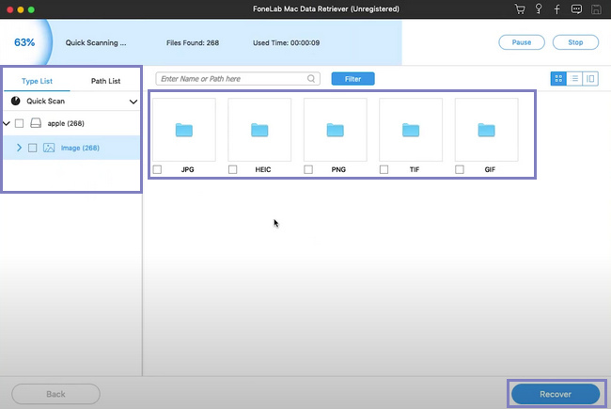This screenshot has width=611, height=409.
Task: Click the TIF folder label
Action: [415, 169]
